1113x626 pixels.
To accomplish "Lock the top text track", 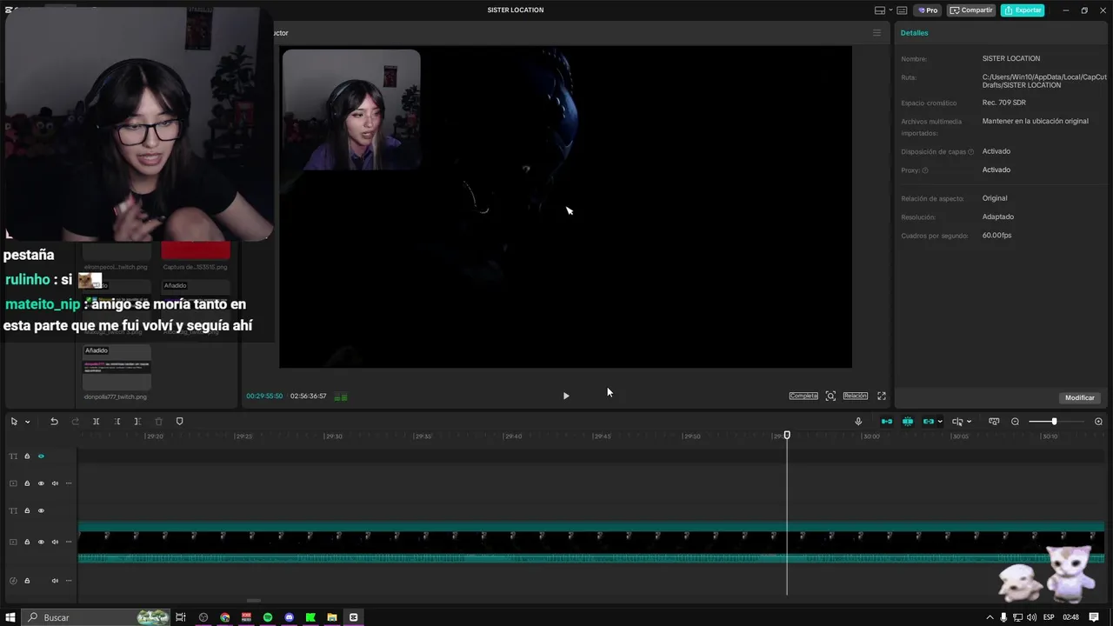I will pyautogui.click(x=27, y=456).
